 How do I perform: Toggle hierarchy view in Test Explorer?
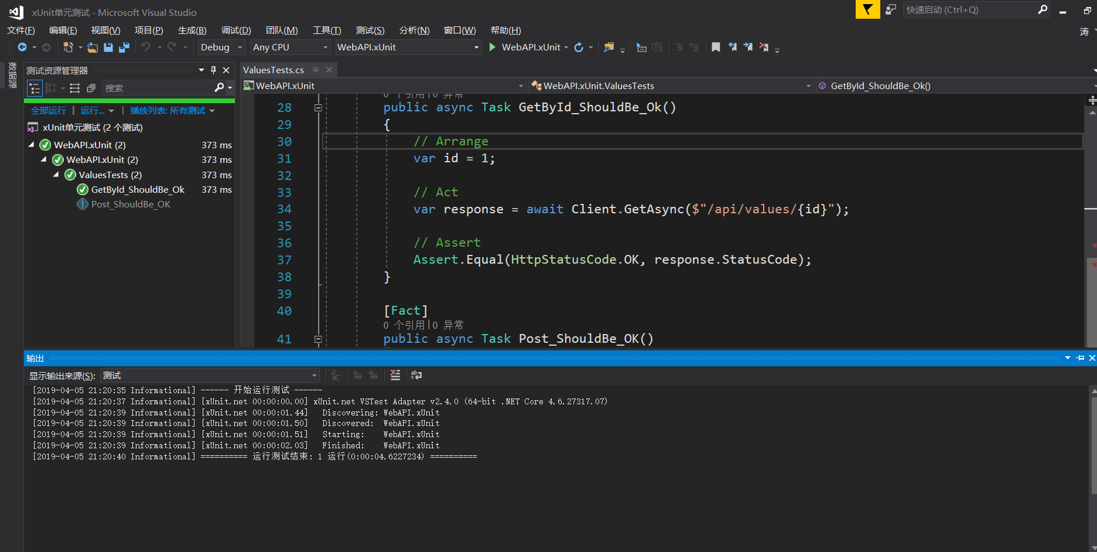pyautogui.click(x=35, y=88)
